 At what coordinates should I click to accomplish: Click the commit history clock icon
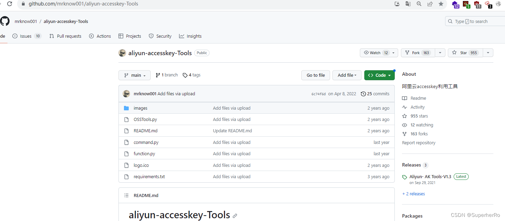(363, 94)
